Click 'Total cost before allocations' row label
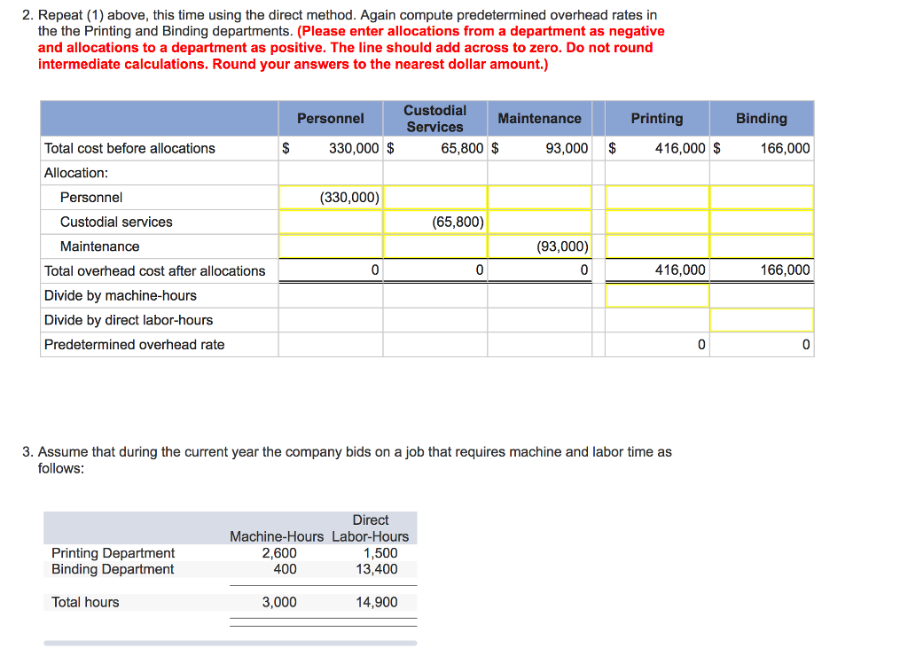This screenshot has height=672, width=908. point(129,148)
